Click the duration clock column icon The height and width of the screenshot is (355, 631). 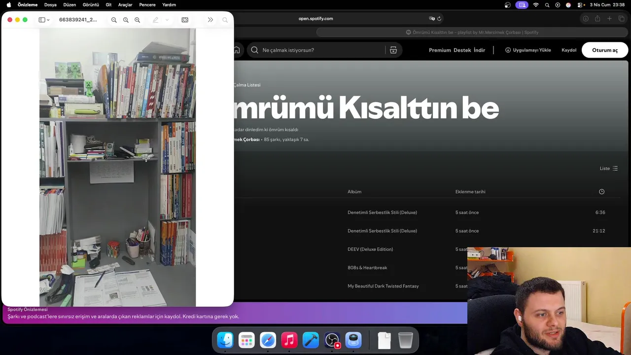pyautogui.click(x=601, y=192)
